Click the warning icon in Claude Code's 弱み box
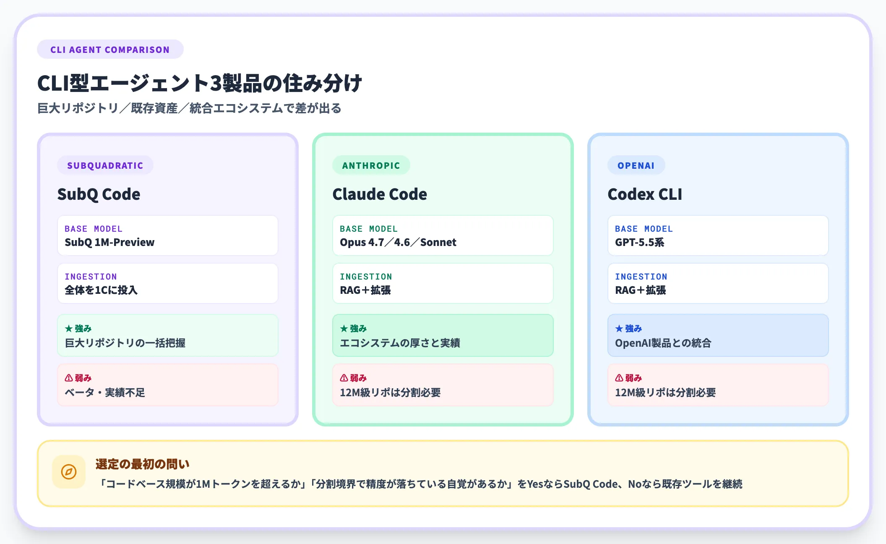This screenshot has width=886, height=544. click(344, 378)
